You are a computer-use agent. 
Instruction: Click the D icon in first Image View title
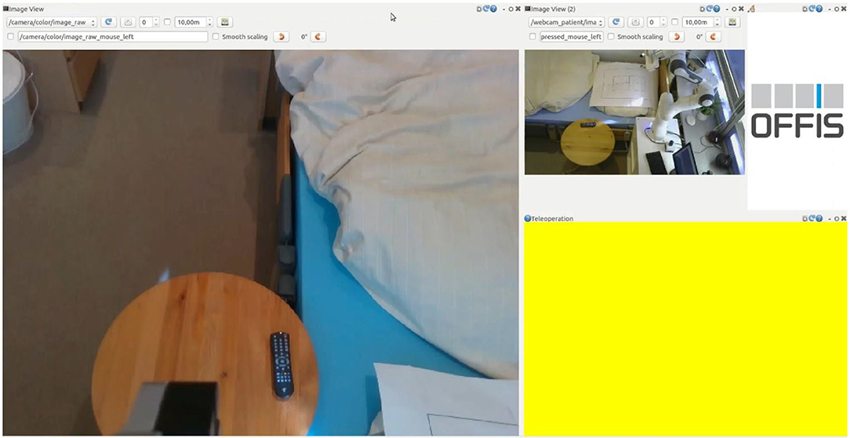point(479,9)
